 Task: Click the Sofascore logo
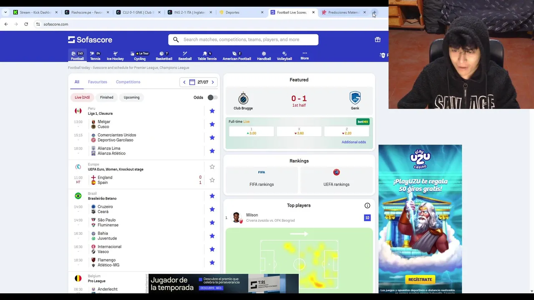point(90,40)
